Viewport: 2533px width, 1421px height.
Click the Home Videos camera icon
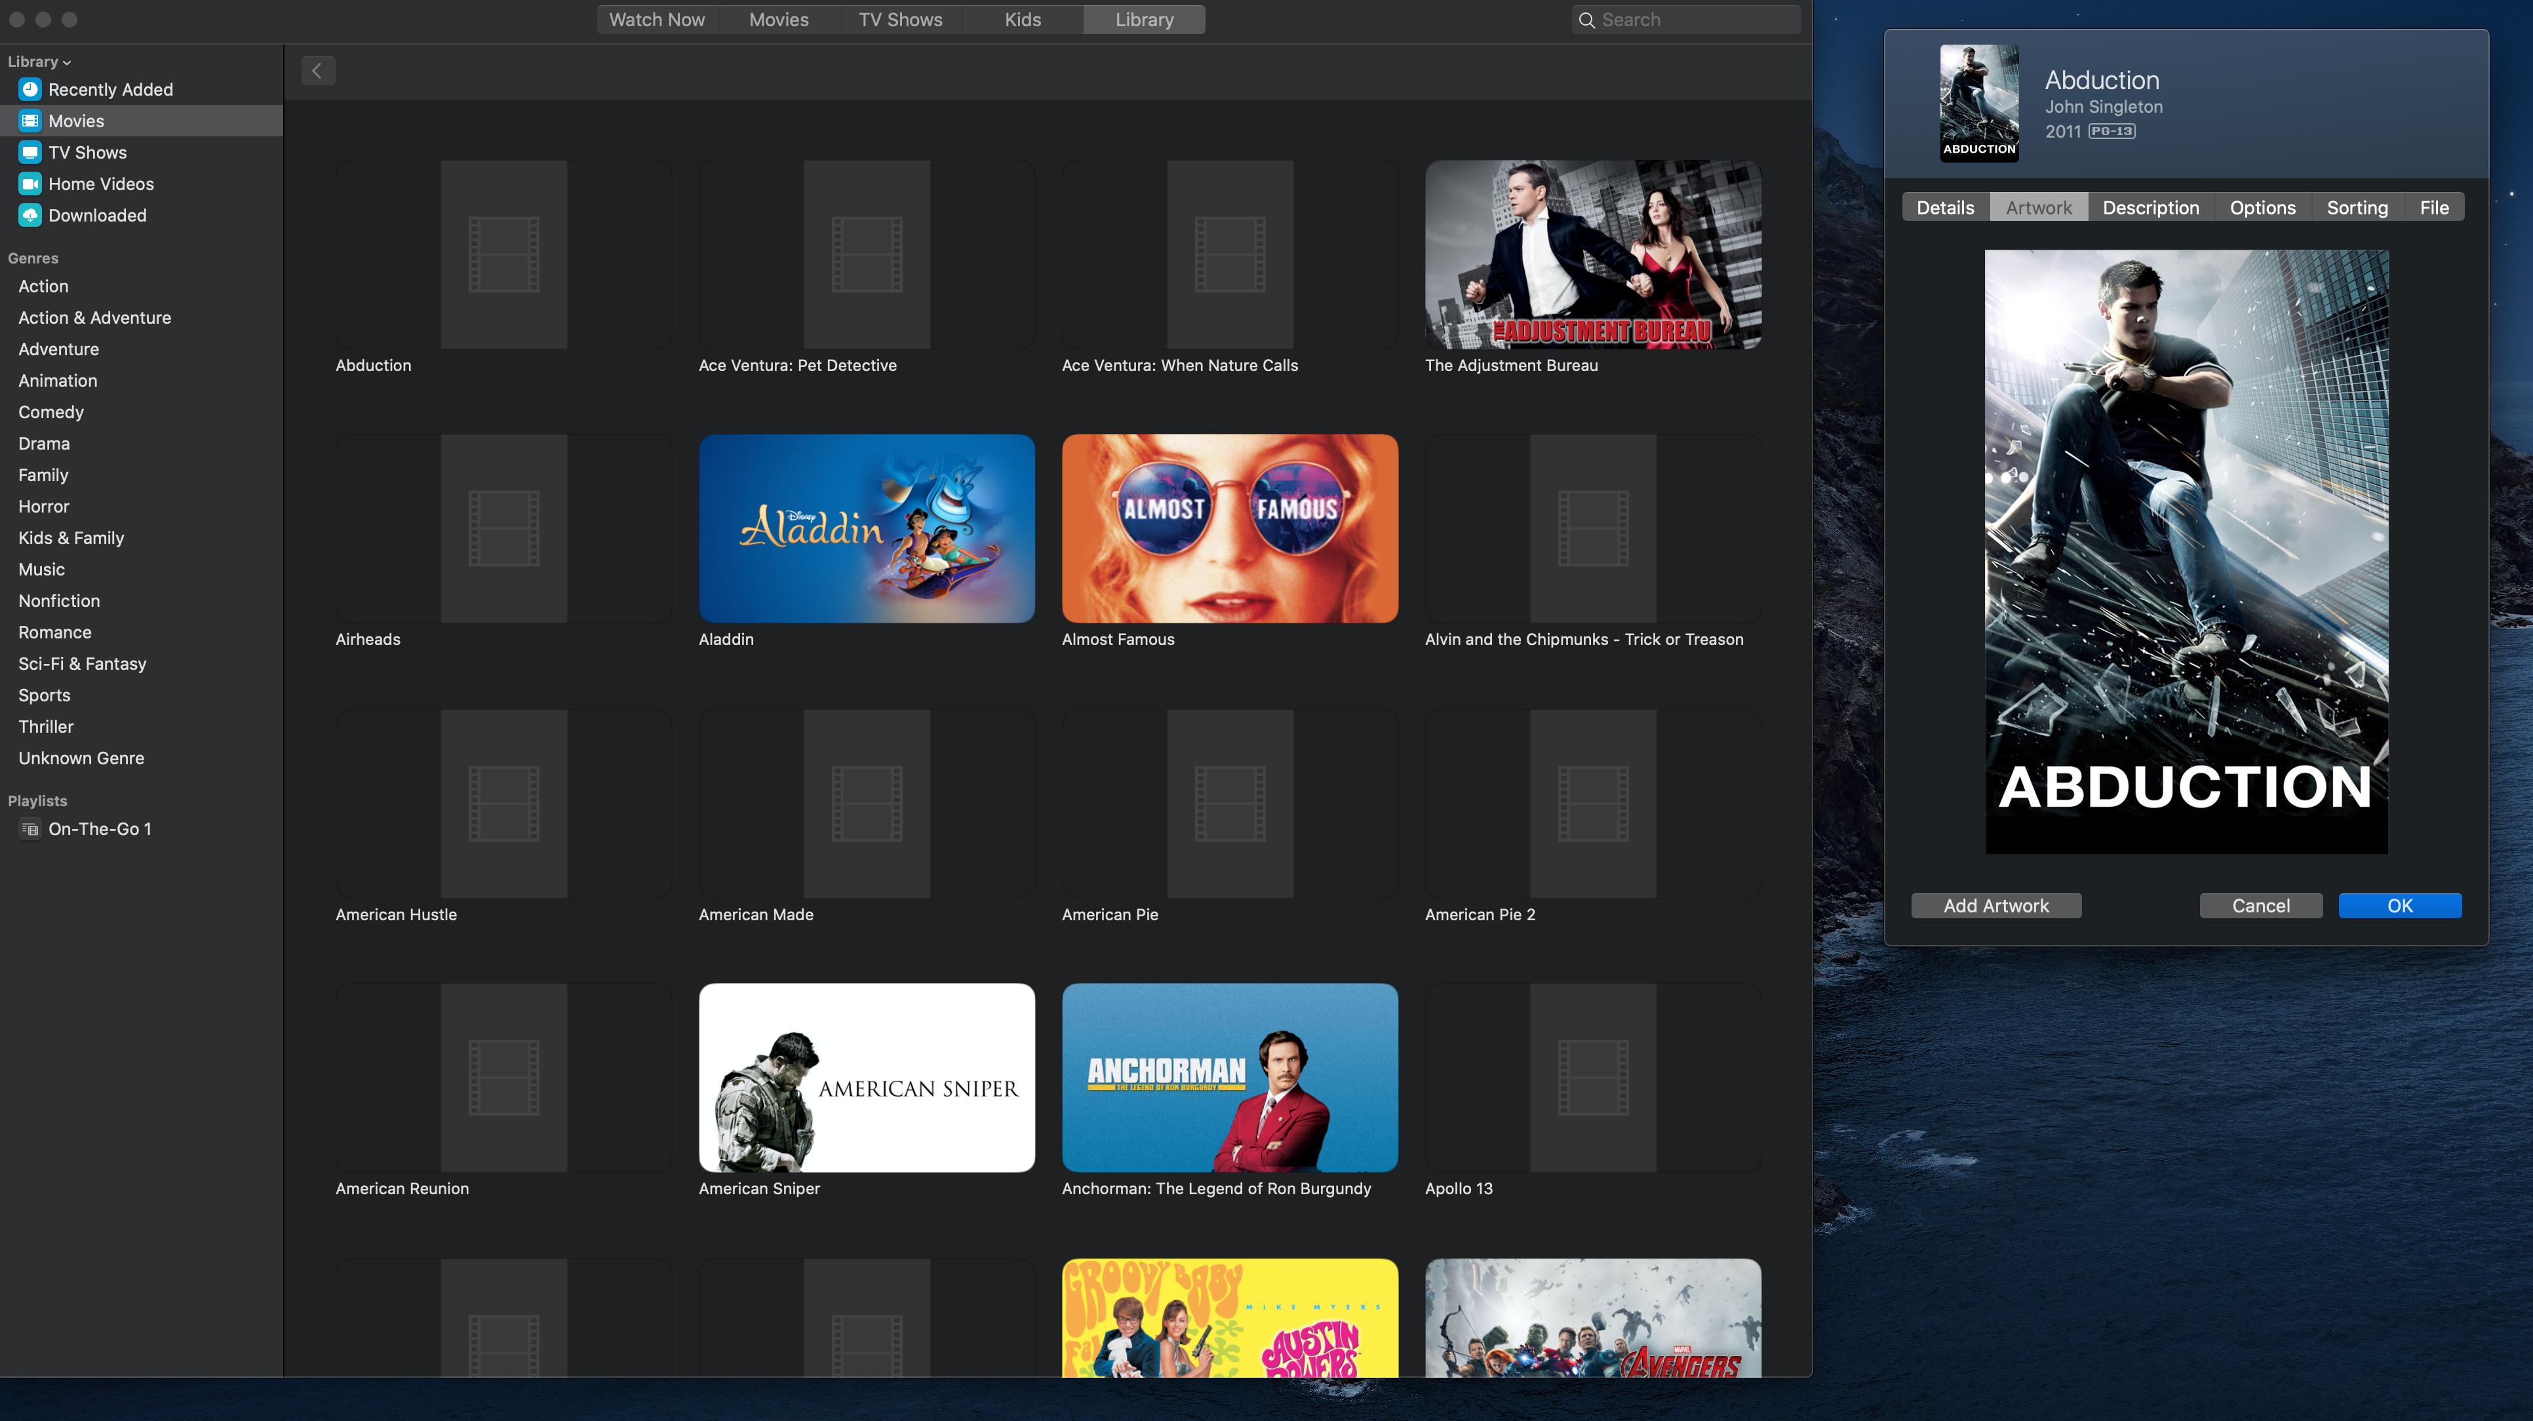(30, 184)
